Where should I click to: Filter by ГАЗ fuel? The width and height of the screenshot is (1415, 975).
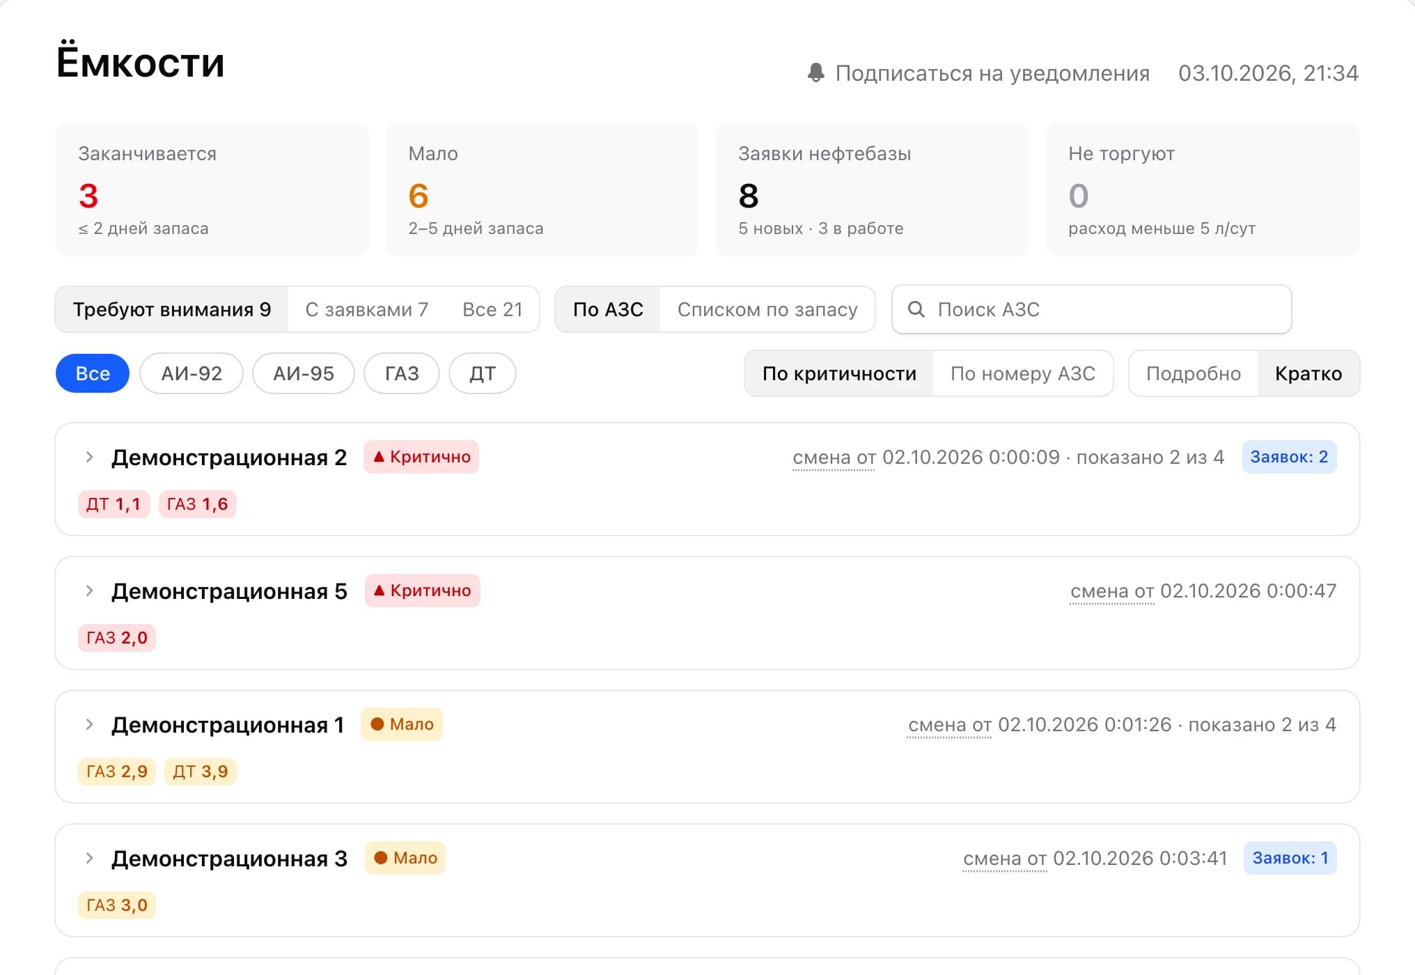[402, 373]
